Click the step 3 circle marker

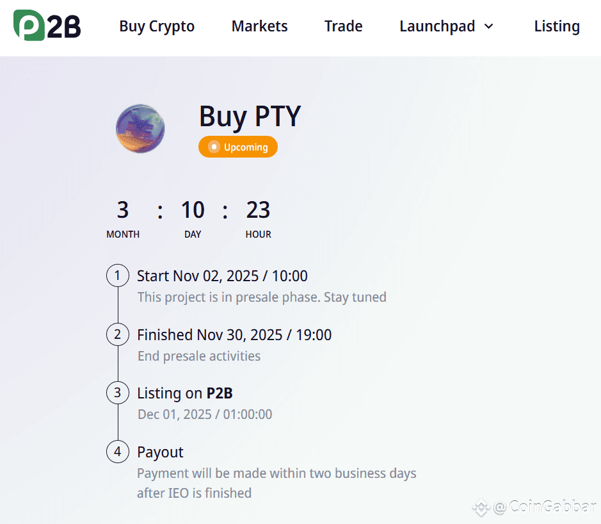pos(118,393)
